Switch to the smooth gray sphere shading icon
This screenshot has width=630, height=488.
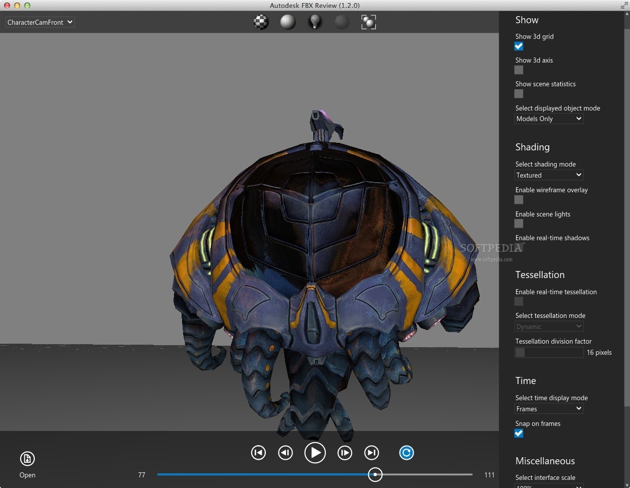tap(288, 22)
